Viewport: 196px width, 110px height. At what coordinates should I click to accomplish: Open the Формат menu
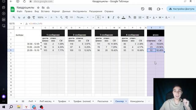[56, 11]
